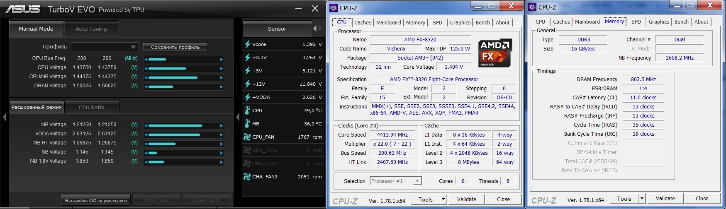Open the Graphics tab in the Memory window

(x=659, y=22)
